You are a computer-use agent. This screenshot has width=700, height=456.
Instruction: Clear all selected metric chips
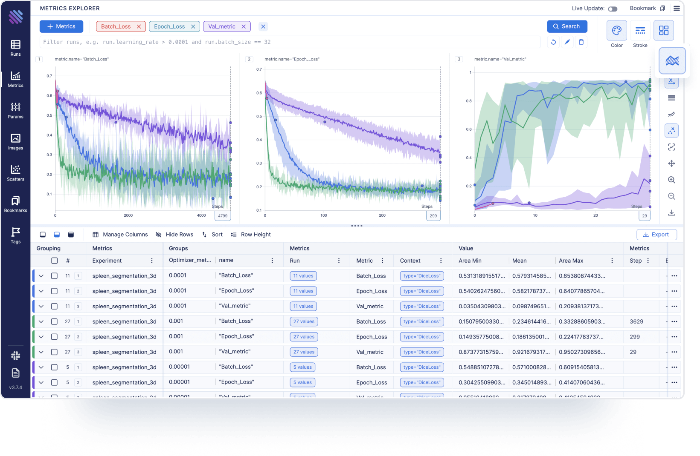pos(263,26)
